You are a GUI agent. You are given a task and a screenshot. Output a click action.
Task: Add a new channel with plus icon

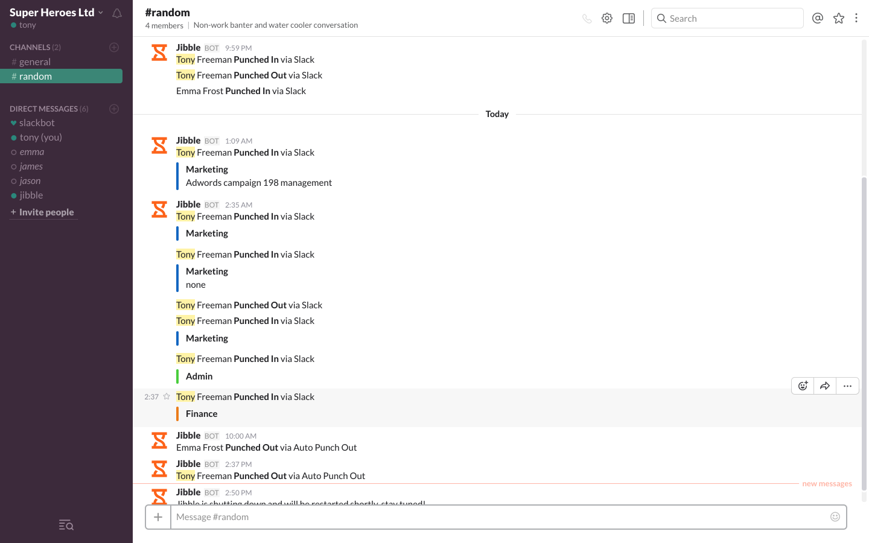(x=114, y=47)
